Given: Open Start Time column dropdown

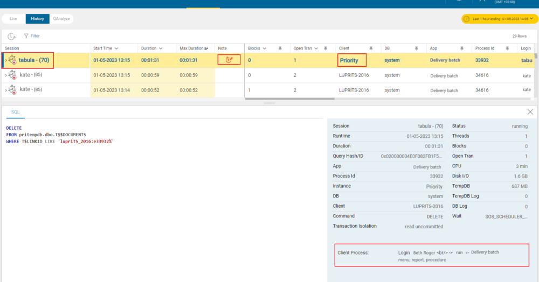Looking at the screenshot, I should click(x=116, y=48).
